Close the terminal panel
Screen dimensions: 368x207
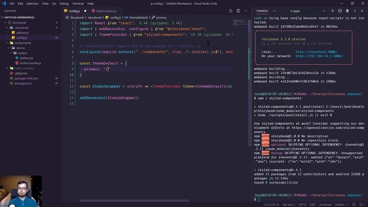tap(362, 11)
